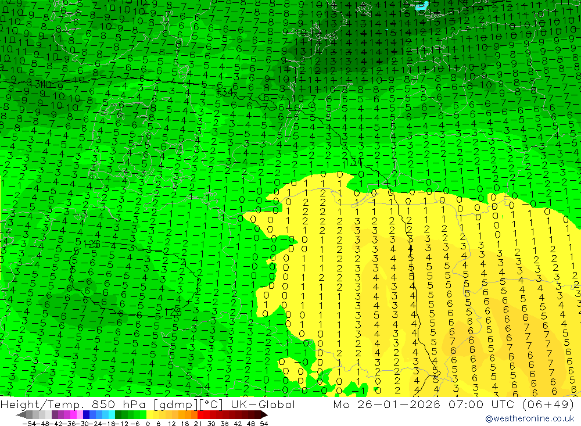Click the 'Mo 26-01-2026 07:00 UTC' date stamp
Viewport: 581px width, 426px height.
tap(424, 404)
